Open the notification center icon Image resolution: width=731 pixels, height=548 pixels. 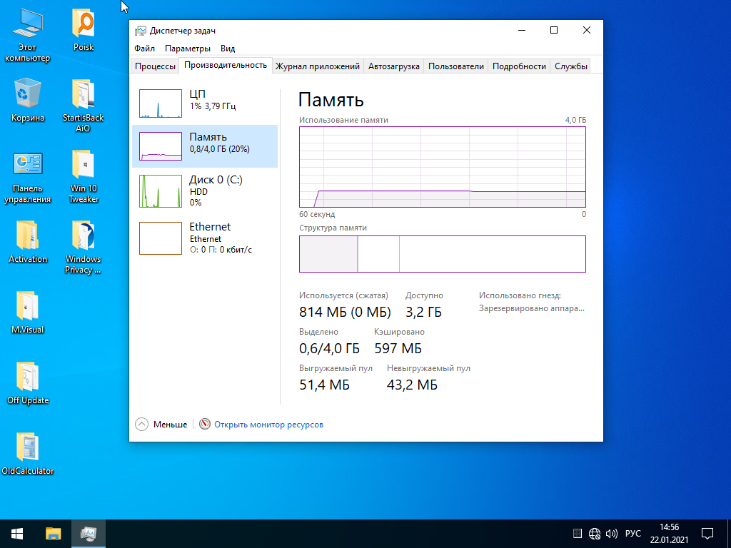coord(707,533)
